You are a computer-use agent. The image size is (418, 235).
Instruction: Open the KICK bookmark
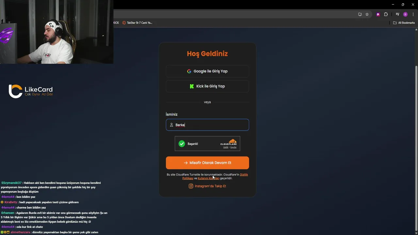click(116, 23)
